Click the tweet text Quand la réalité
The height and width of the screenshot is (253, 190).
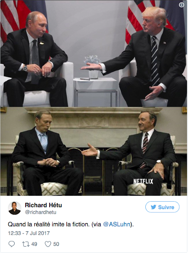point(29,224)
